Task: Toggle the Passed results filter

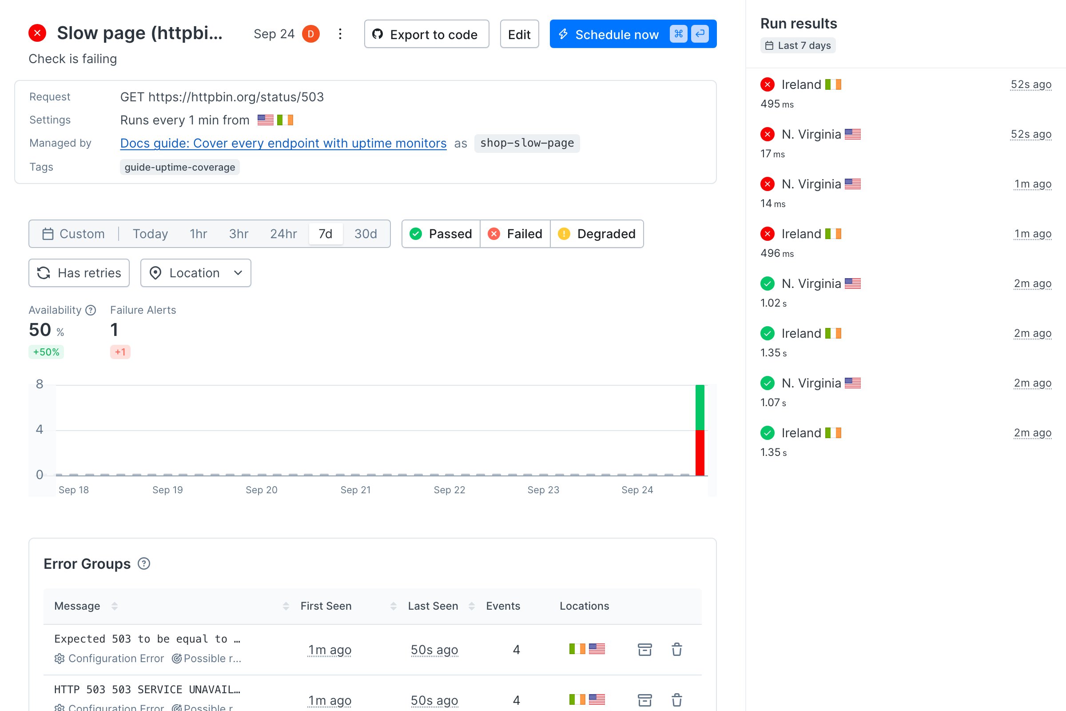Action: click(x=441, y=234)
